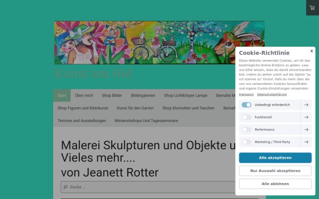Viewport: 319px width, 199px height.
Task: Expand the Performance details arrow
Action: (306, 129)
